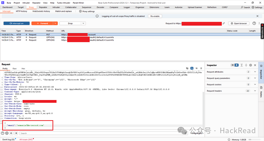Open the Turbo Intruder menu
264x141 pixels.
pos(63,3)
